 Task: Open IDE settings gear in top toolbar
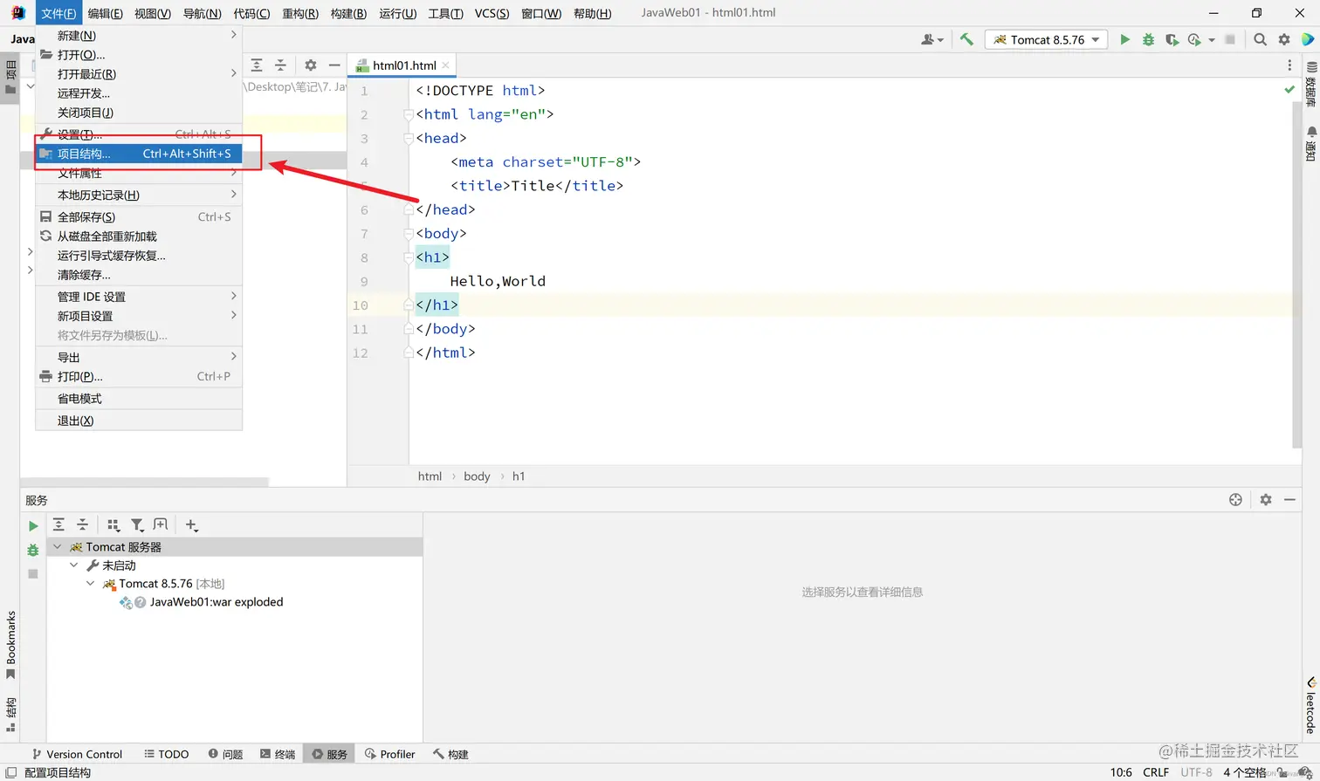(x=1283, y=39)
